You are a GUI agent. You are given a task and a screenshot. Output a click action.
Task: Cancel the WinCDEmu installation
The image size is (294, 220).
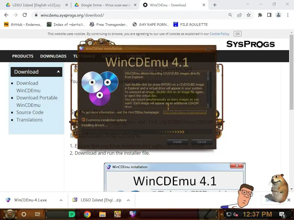tap(201, 142)
